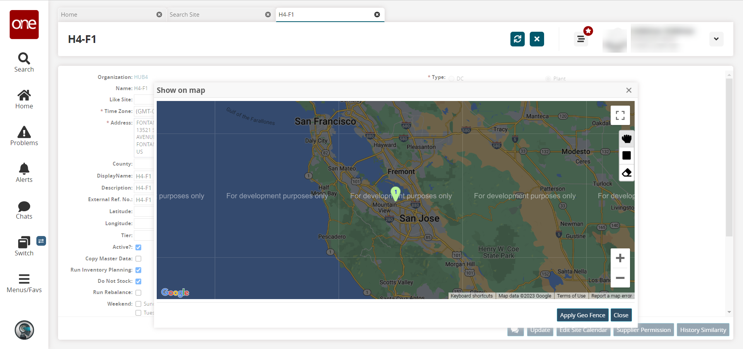The width and height of the screenshot is (743, 349).
Task: Switch to the Home tab
Action: [x=106, y=15]
